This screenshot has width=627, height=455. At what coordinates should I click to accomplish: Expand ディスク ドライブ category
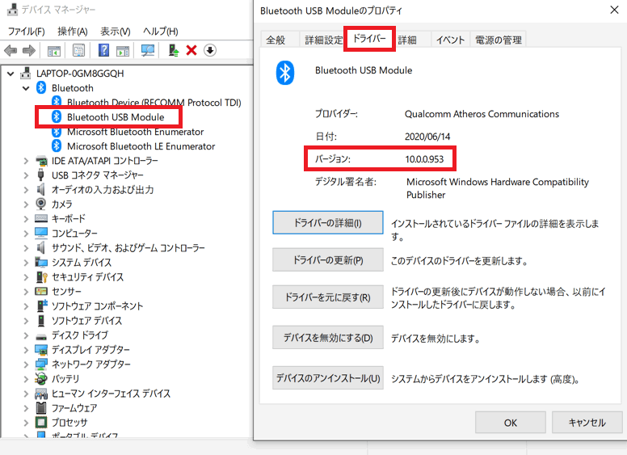(26, 336)
